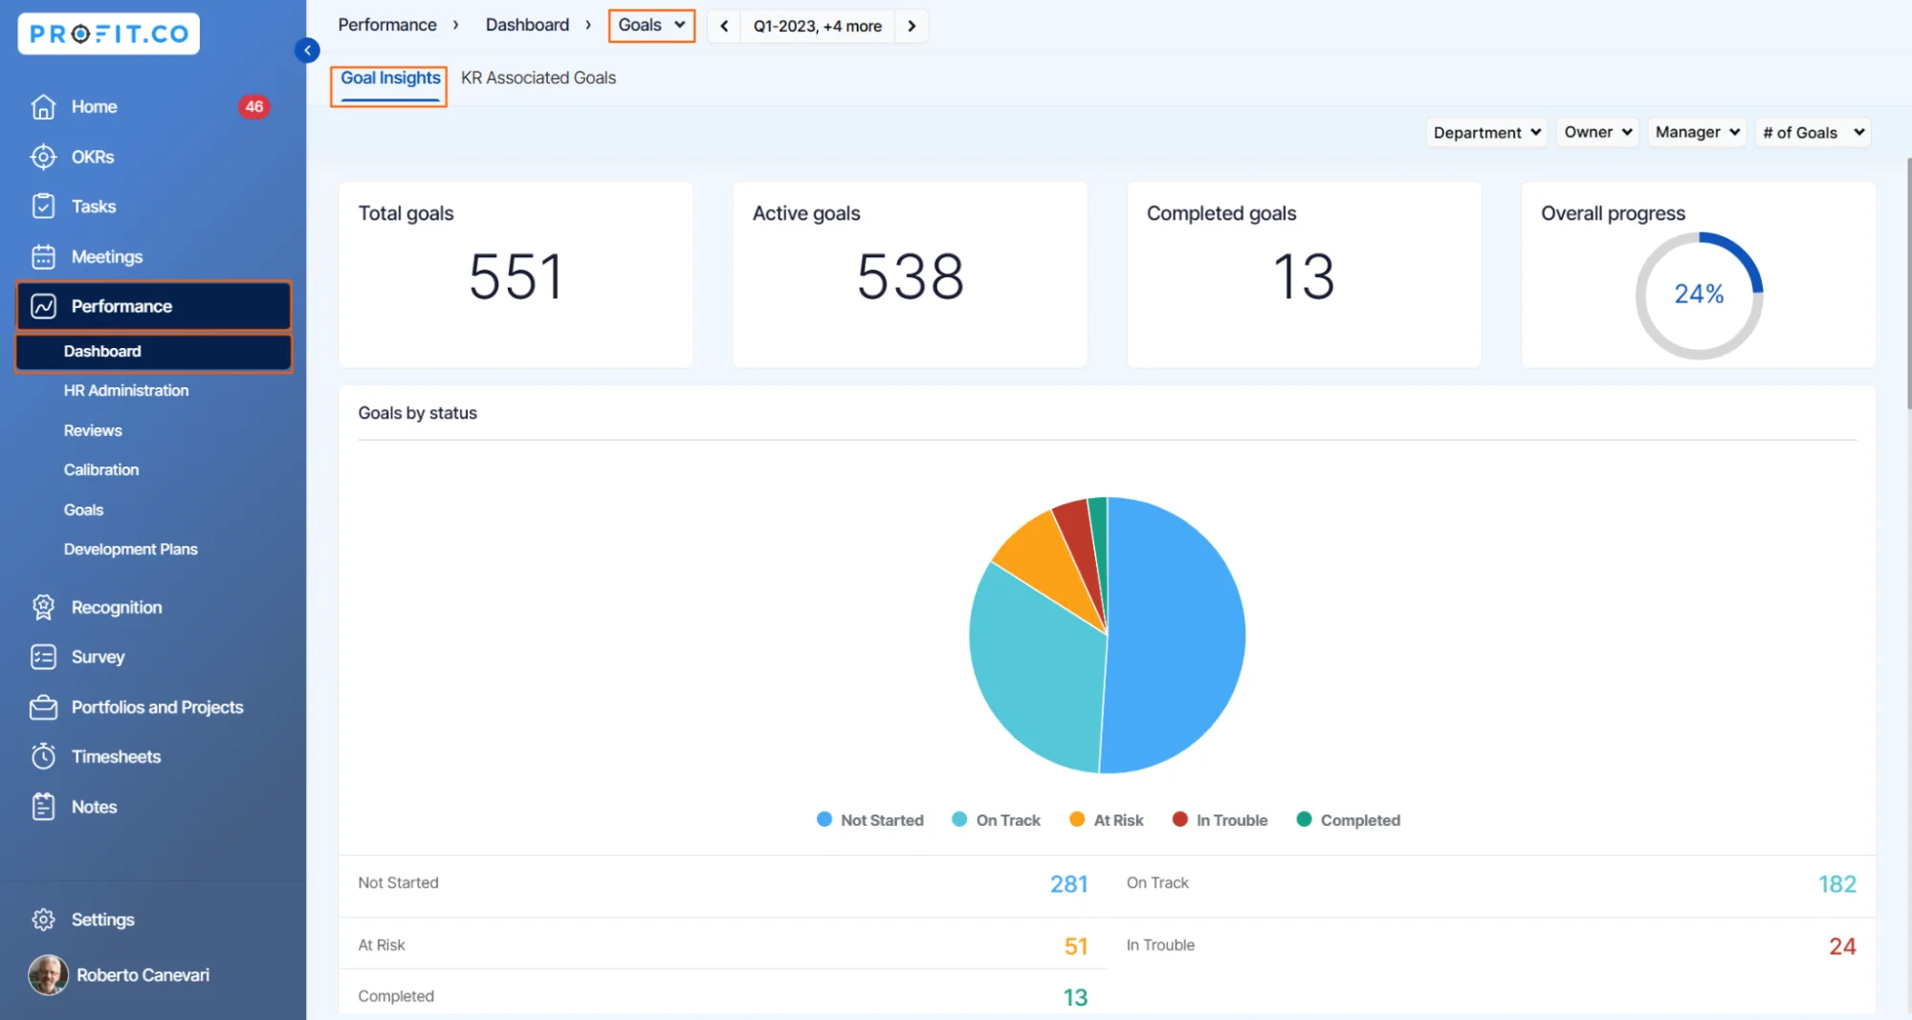The width and height of the screenshot is (1912, 1020).
Task: Toggle the On Track legend entry
Action: pyautogui.click(x=997, y=819)
